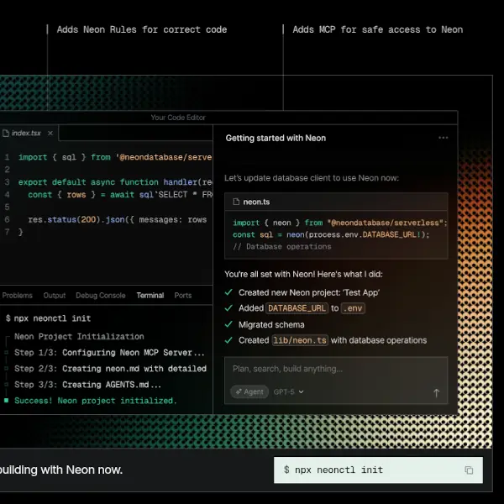The height and width of the screenshot is (504, 504).
Task: Click the DATABASE_URL code chip
Action: point(297,308)
